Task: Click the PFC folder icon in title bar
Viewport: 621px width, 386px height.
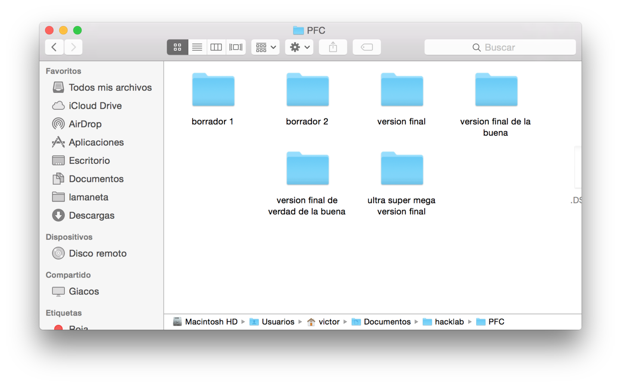Action: [298, 30]
